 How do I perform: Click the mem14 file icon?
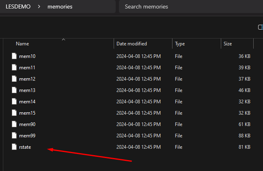(14, 101)
